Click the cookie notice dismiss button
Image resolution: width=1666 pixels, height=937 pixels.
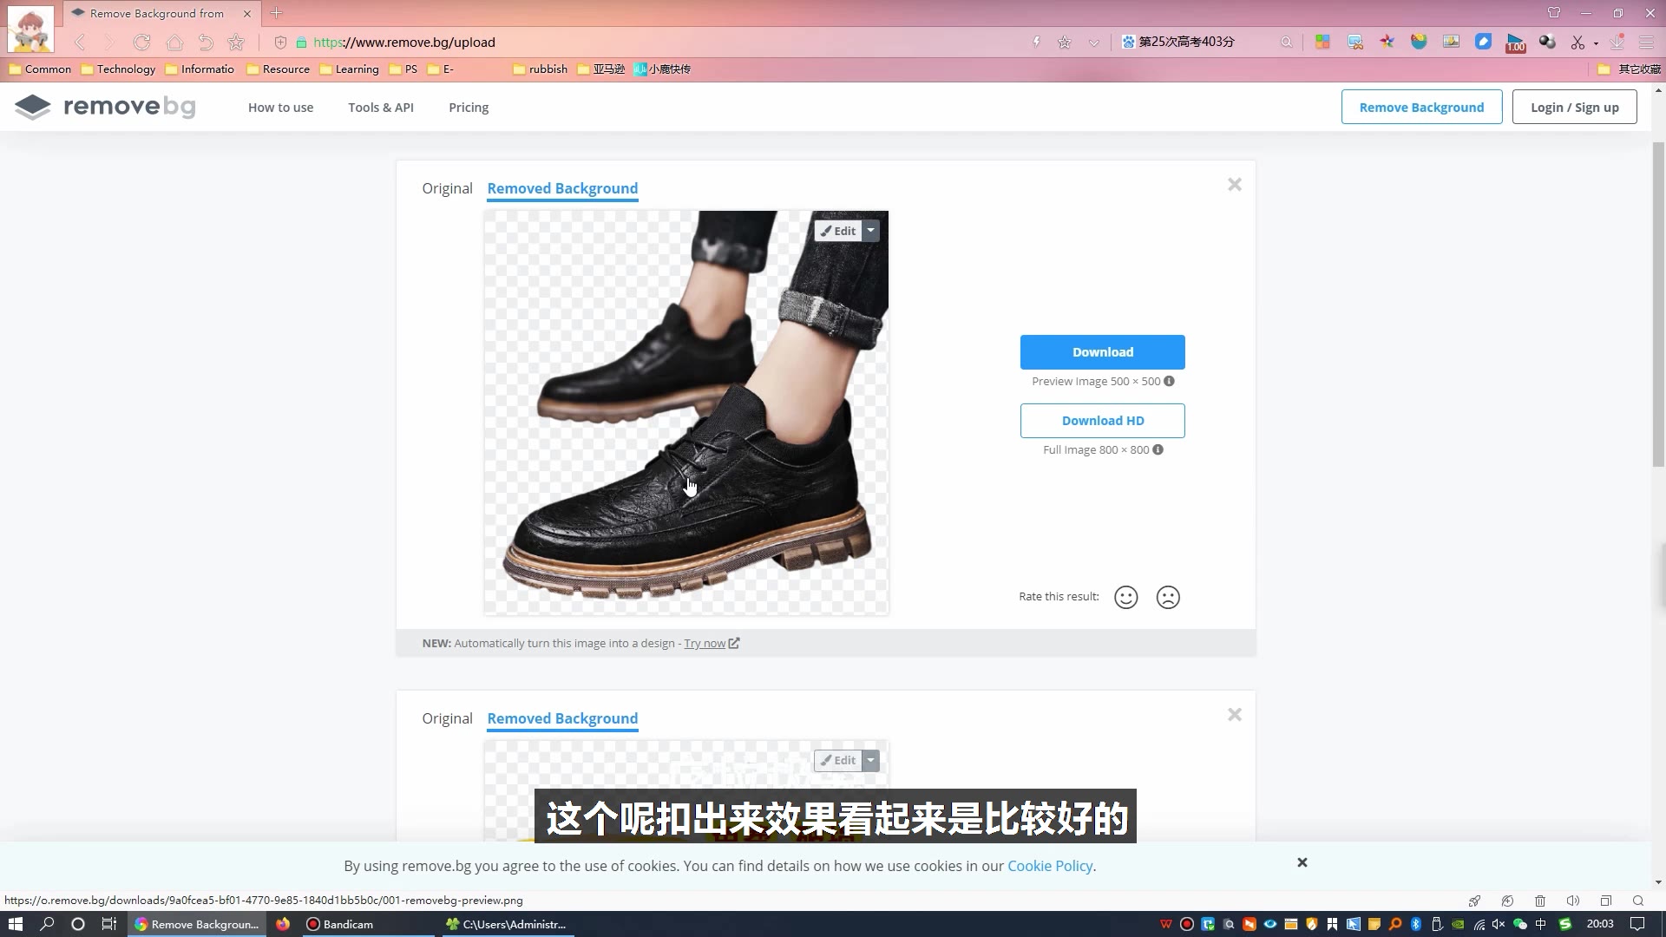tap(1302, 862)
